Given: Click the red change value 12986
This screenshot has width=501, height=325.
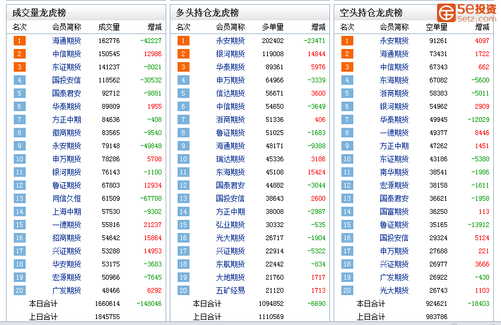Looking at the screenshot, I should [x=152, y=54].
